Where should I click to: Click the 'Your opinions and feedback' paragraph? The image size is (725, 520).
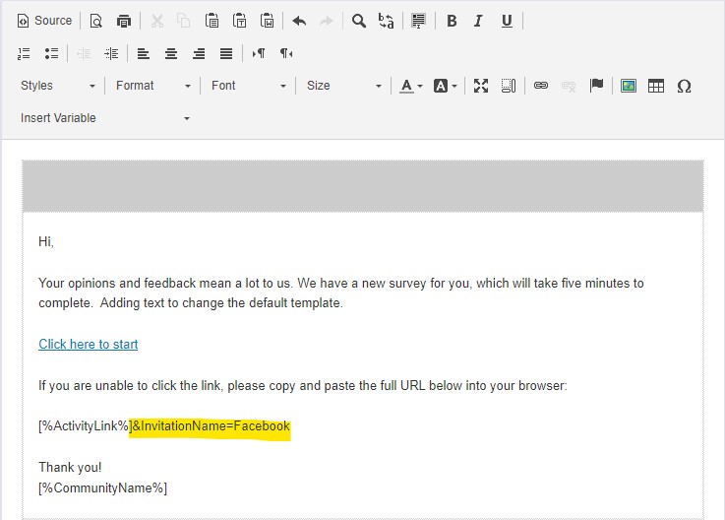pos(341,293)
